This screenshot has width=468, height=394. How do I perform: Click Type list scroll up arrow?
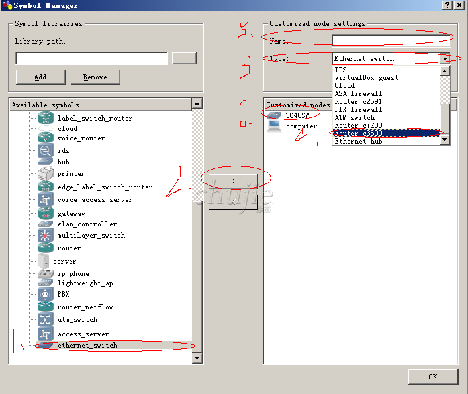point(445,71)
